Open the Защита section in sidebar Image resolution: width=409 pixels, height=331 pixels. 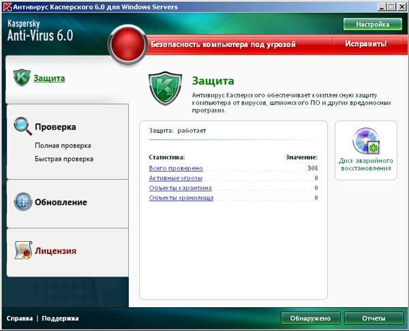(x=49, y=78)
